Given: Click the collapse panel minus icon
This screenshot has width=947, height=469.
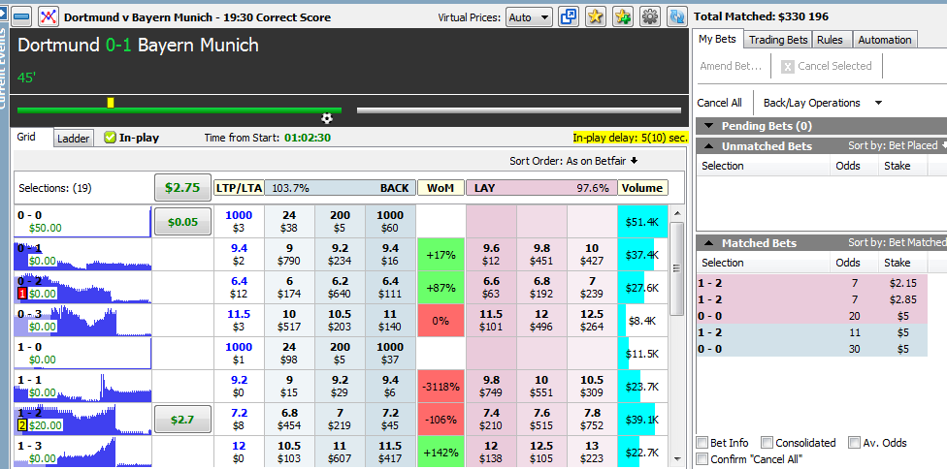Looking at the screenshot, I should (x=21, y=16).
